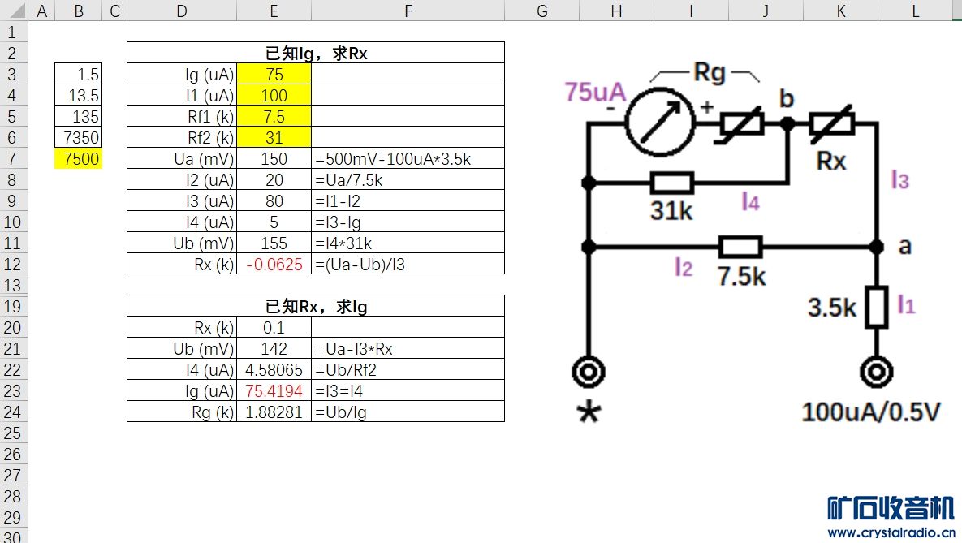This screenshot has height=543, width=962.
Task: Click the galvanometer meter symbol in circuit
Action: (660, 122)
